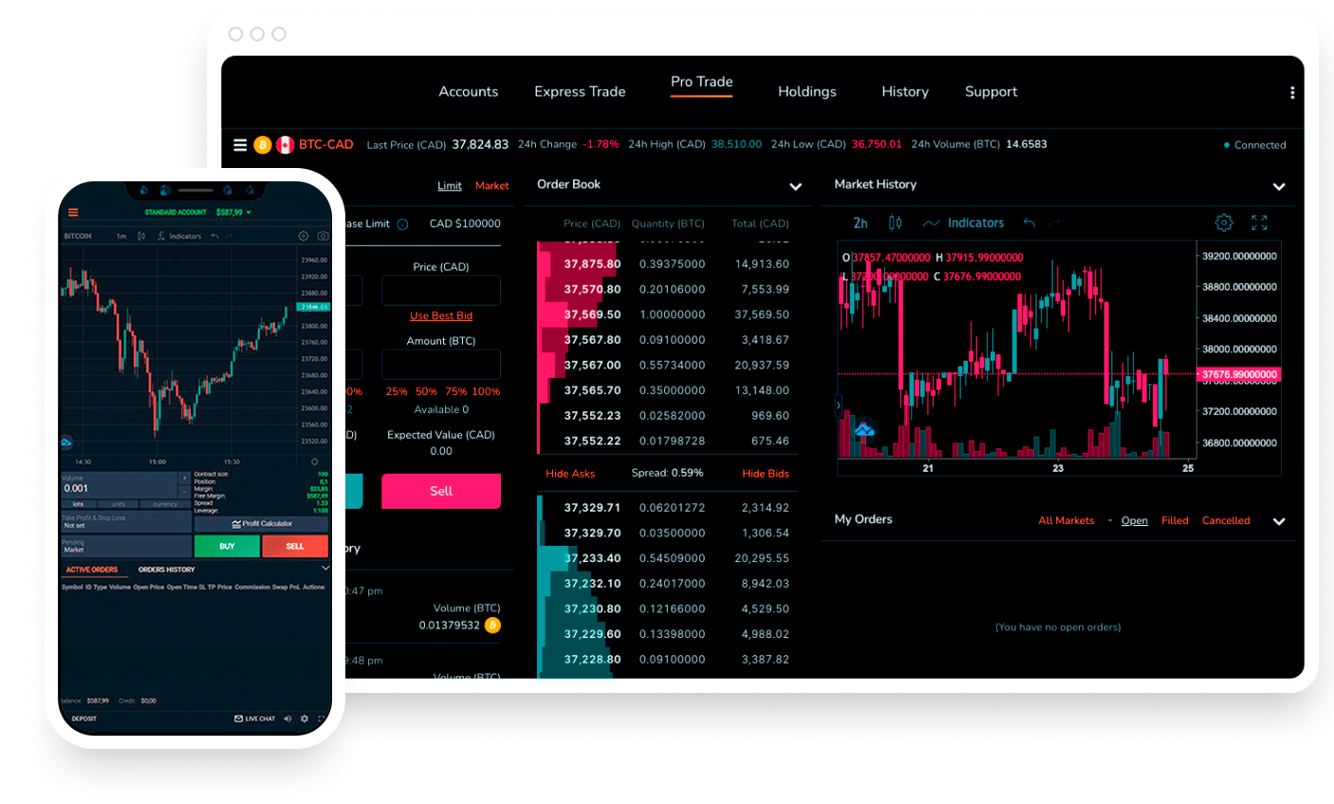Collapse the Market History panel chevron

click(1279, 187)
